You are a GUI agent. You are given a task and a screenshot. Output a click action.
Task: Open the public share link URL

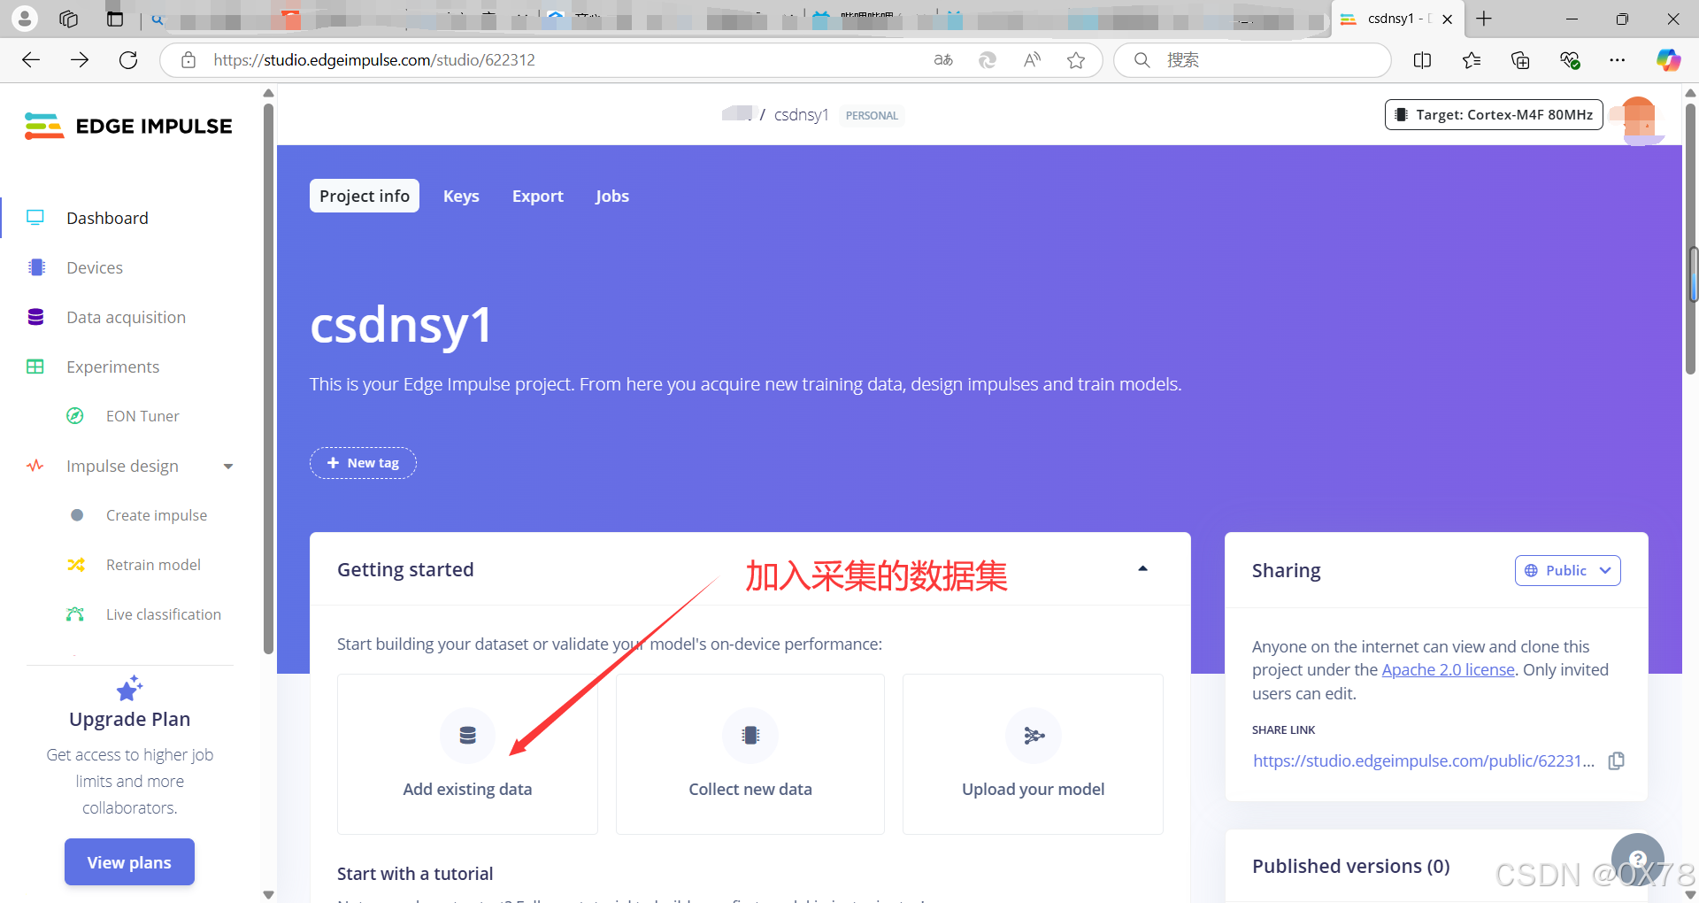[1424, 760]
